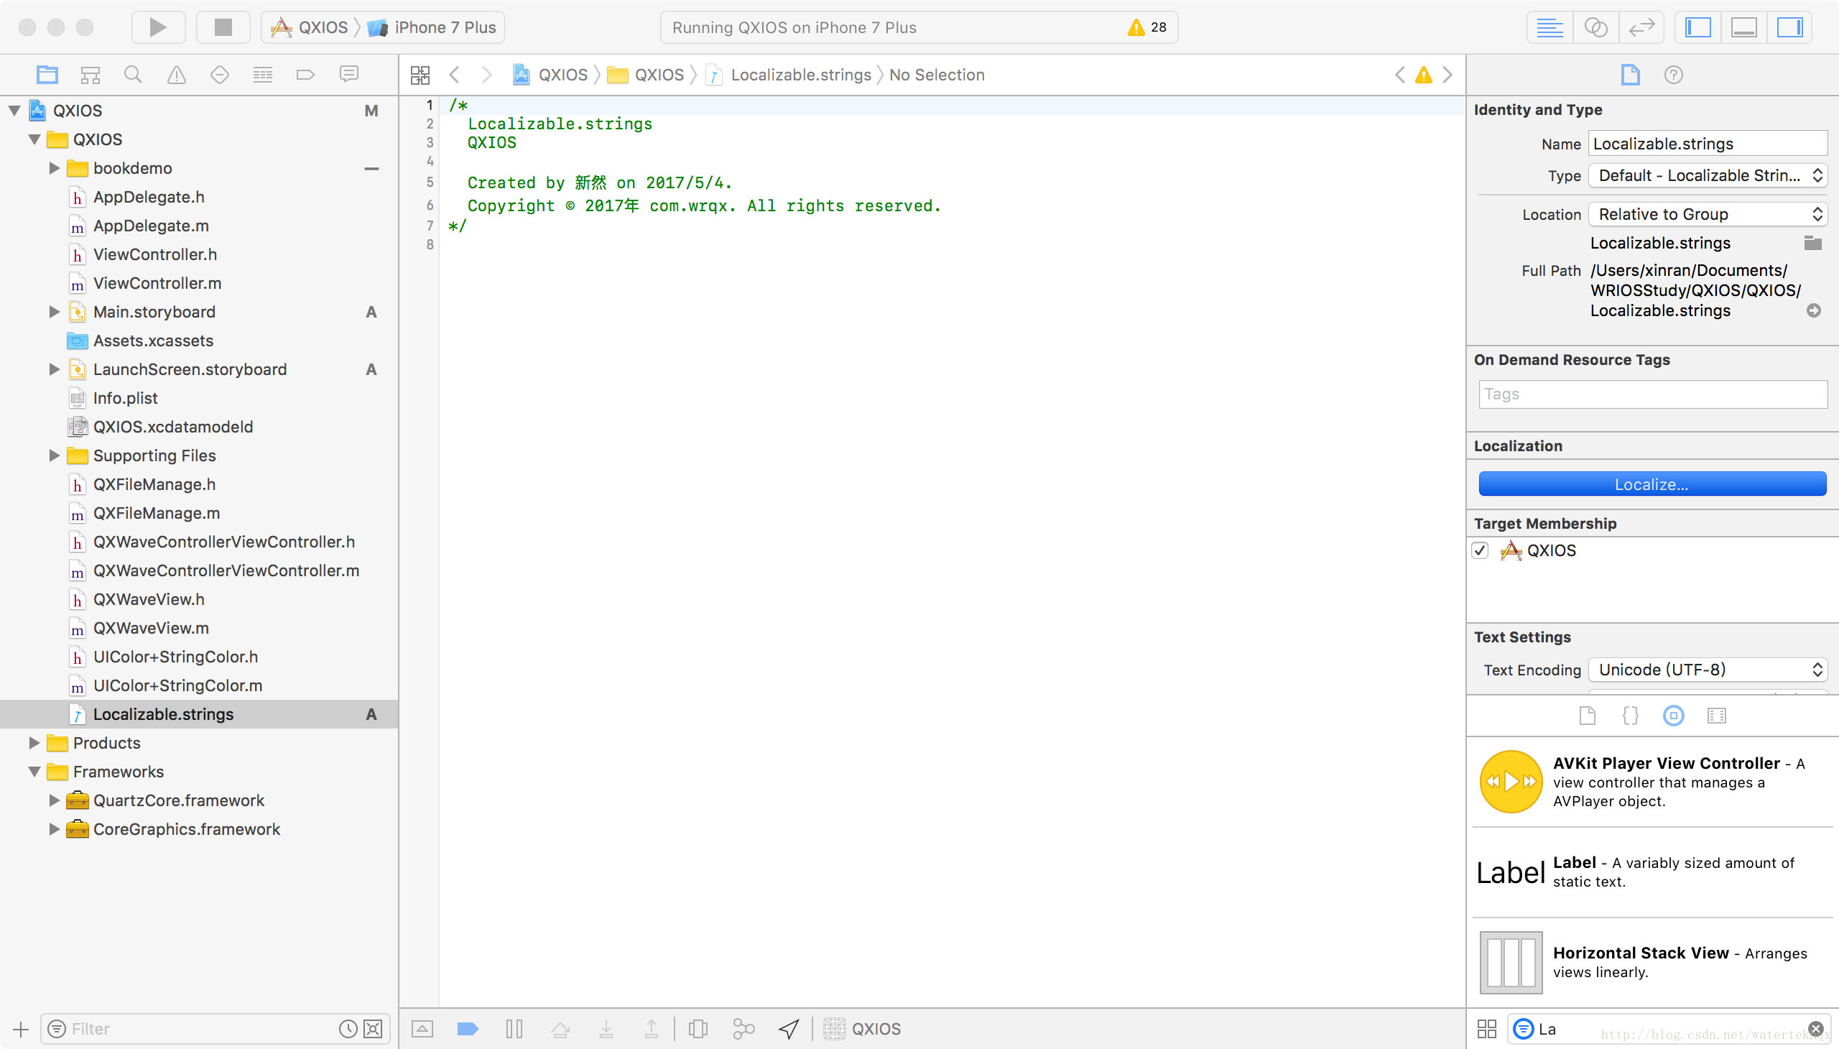Expand Main.storyboard disclosure triangle
This screenshot has width=1839, height=1049.
(x=55, y=312)
